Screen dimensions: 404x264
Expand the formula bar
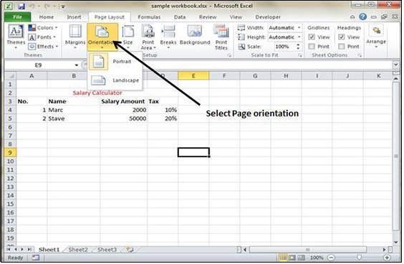(x=395, y=65)
